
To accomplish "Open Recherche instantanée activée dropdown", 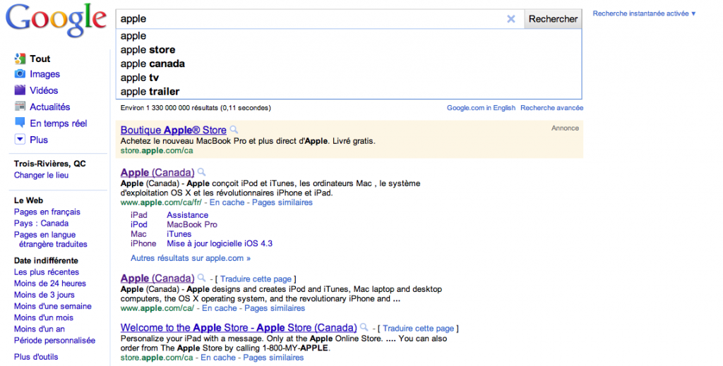I will [x=644, y=13].
